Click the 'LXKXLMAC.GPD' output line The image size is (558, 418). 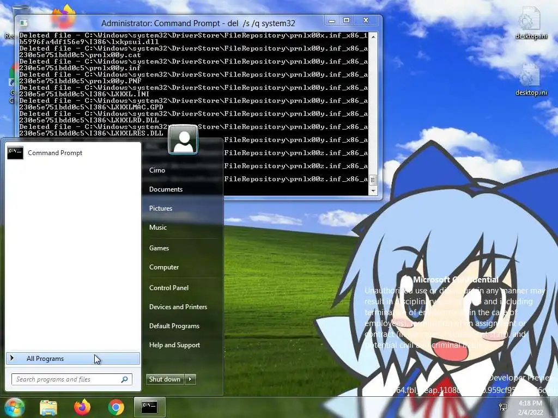point(91,107)
